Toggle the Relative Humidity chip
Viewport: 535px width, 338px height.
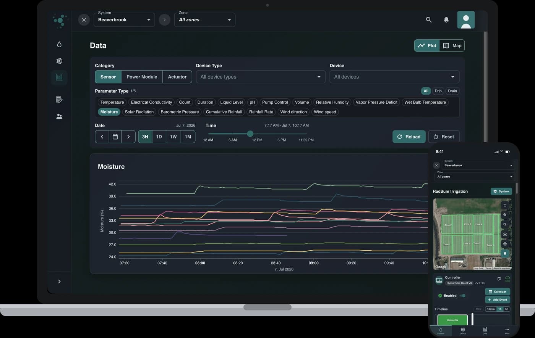tap(332, 102)
